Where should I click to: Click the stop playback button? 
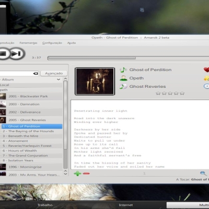point(4,54)
